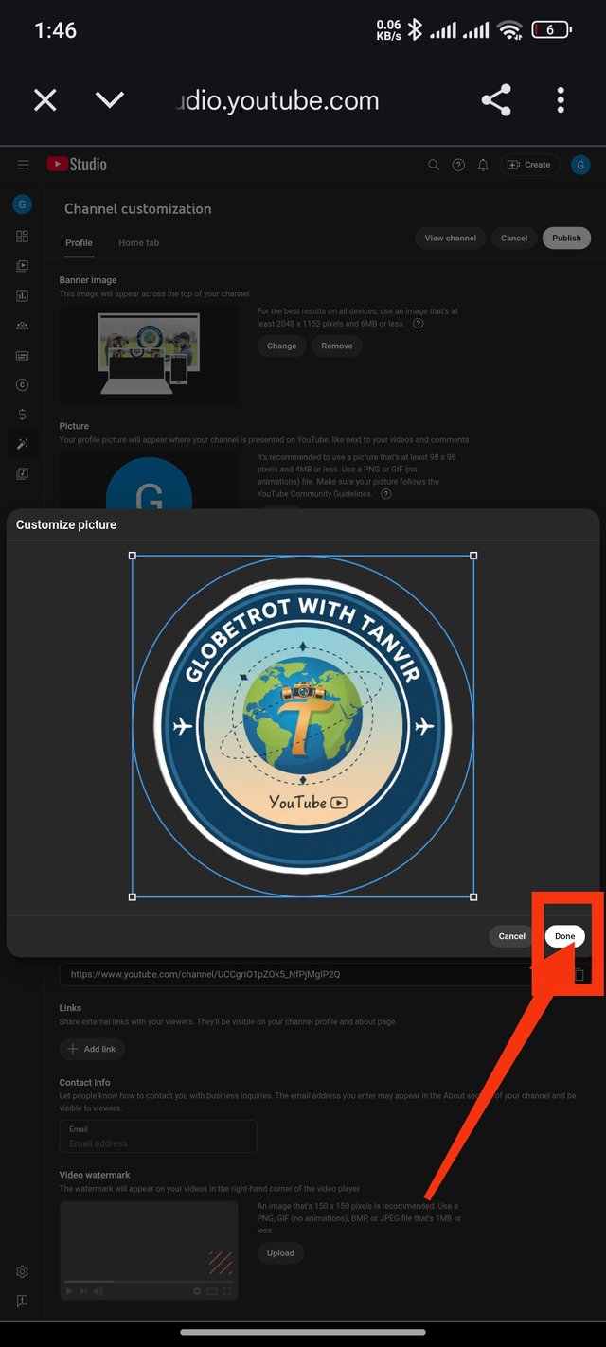Tap the Bluetooth icon in status bar
Viewport: 606px width, 1347px height.
click(x=415, y=30)
